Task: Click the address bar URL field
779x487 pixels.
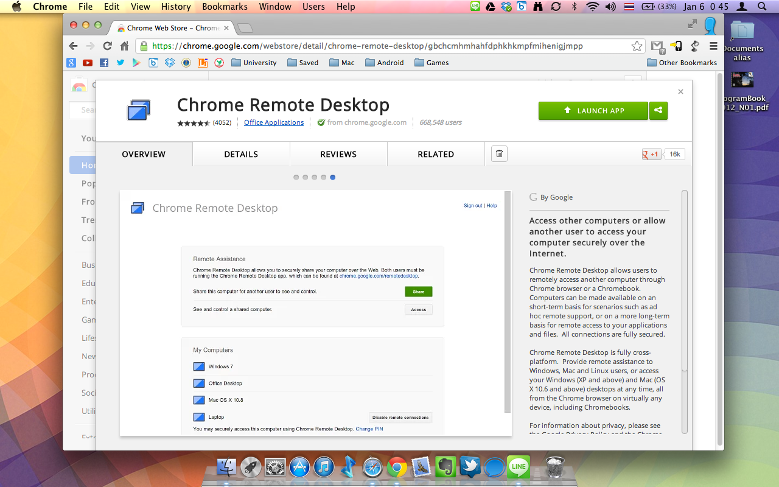Action: (x=389, y=46)
